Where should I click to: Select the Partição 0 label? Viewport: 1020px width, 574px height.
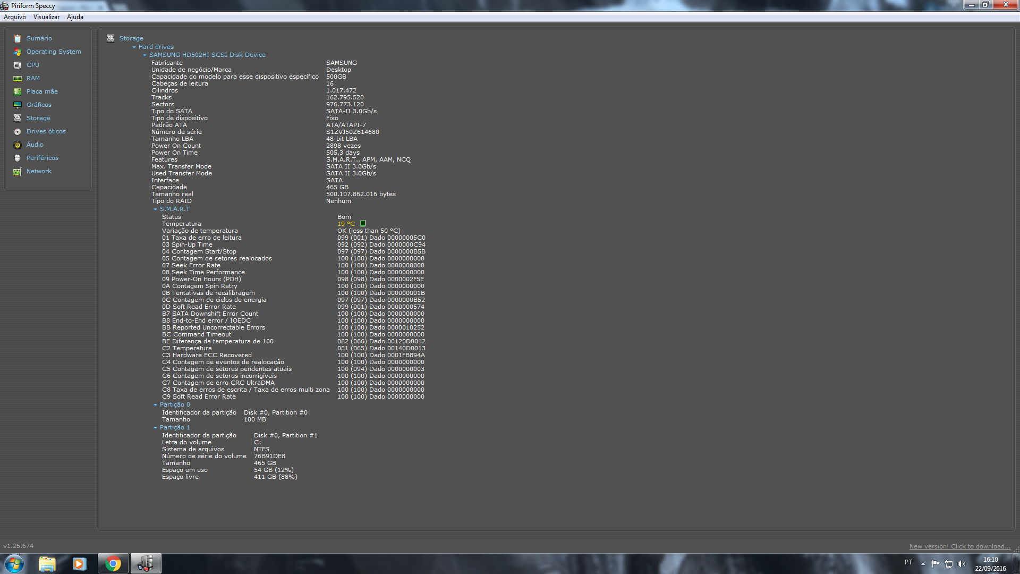175,404
